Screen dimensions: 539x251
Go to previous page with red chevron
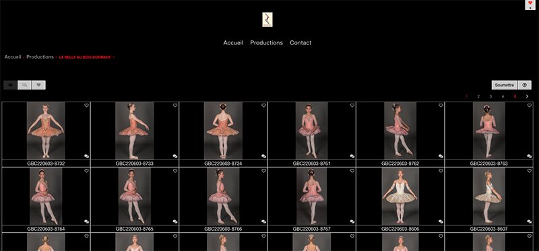pyautogui.click(x=515, y=96)
